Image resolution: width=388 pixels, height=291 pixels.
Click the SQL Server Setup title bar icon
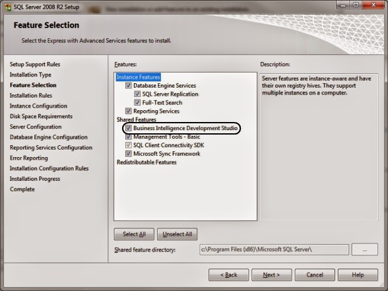pos(8,7)
